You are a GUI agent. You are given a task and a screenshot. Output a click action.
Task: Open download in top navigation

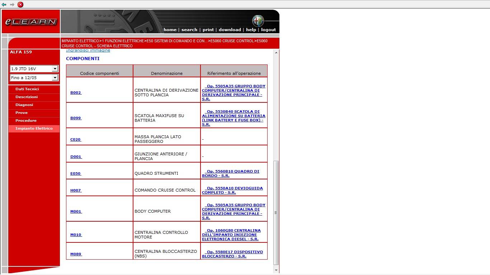click(230, 30)
